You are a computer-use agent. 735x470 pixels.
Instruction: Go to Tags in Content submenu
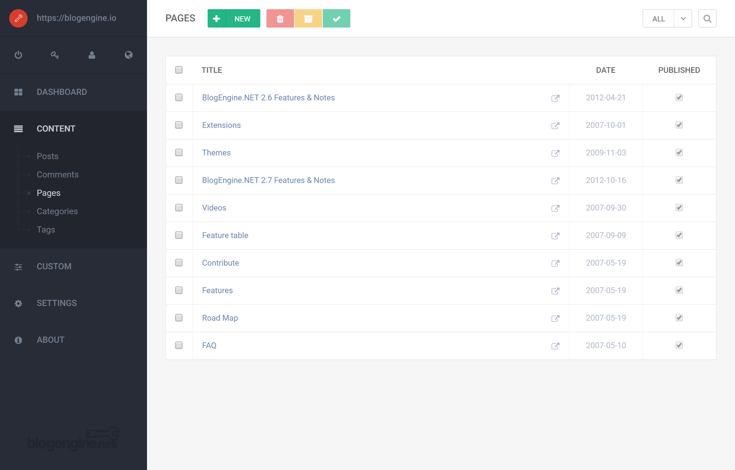(x=46, y=230)
